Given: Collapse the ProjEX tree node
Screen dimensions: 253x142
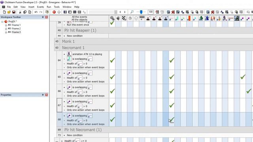Looking at the screenshot, I should click(x=2, y=22).
